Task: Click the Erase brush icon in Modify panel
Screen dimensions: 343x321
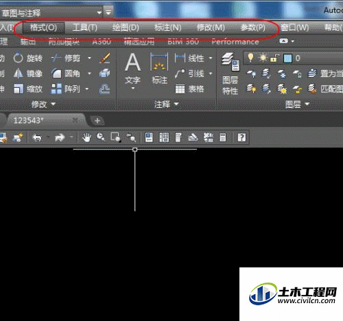Action: 105,58
